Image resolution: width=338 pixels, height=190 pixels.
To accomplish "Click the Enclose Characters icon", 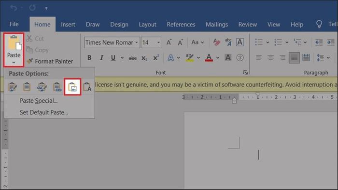I will coord(240,57).
